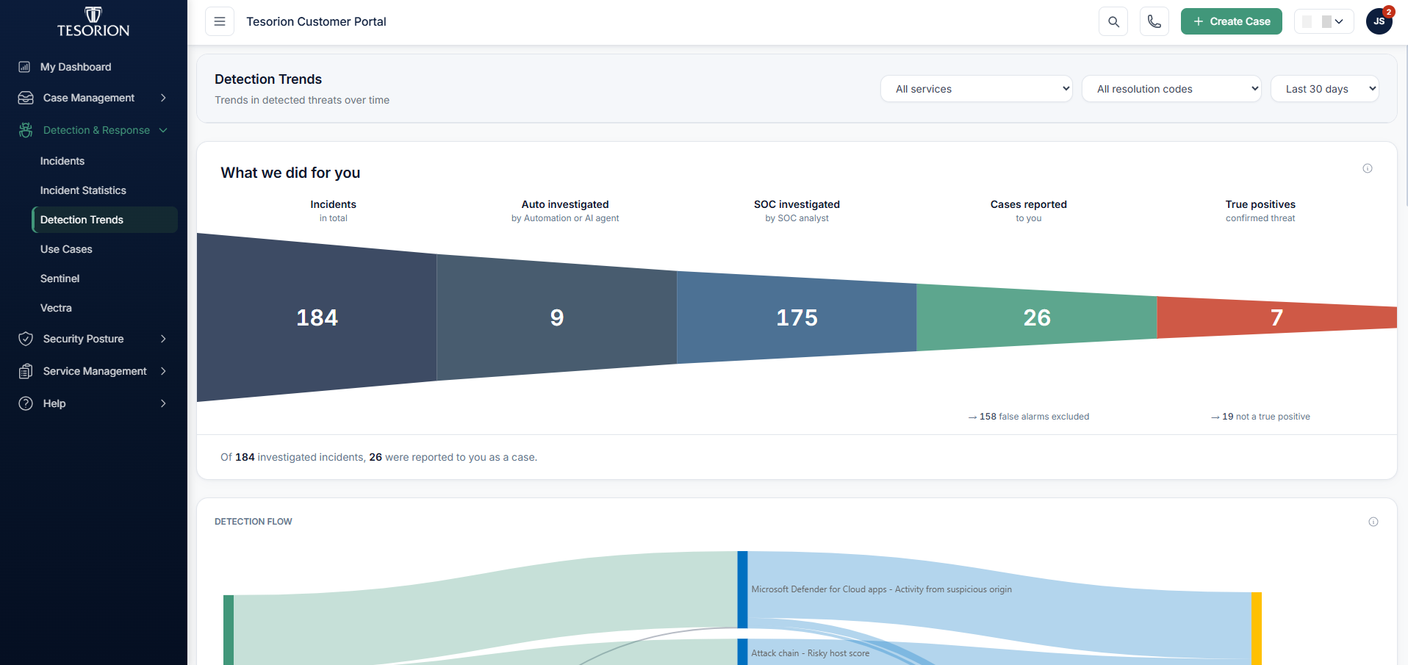The width and height of the screenshot is (1408, 665).
Task: Go to Incident Statistics page
Action: pos(83,190)
